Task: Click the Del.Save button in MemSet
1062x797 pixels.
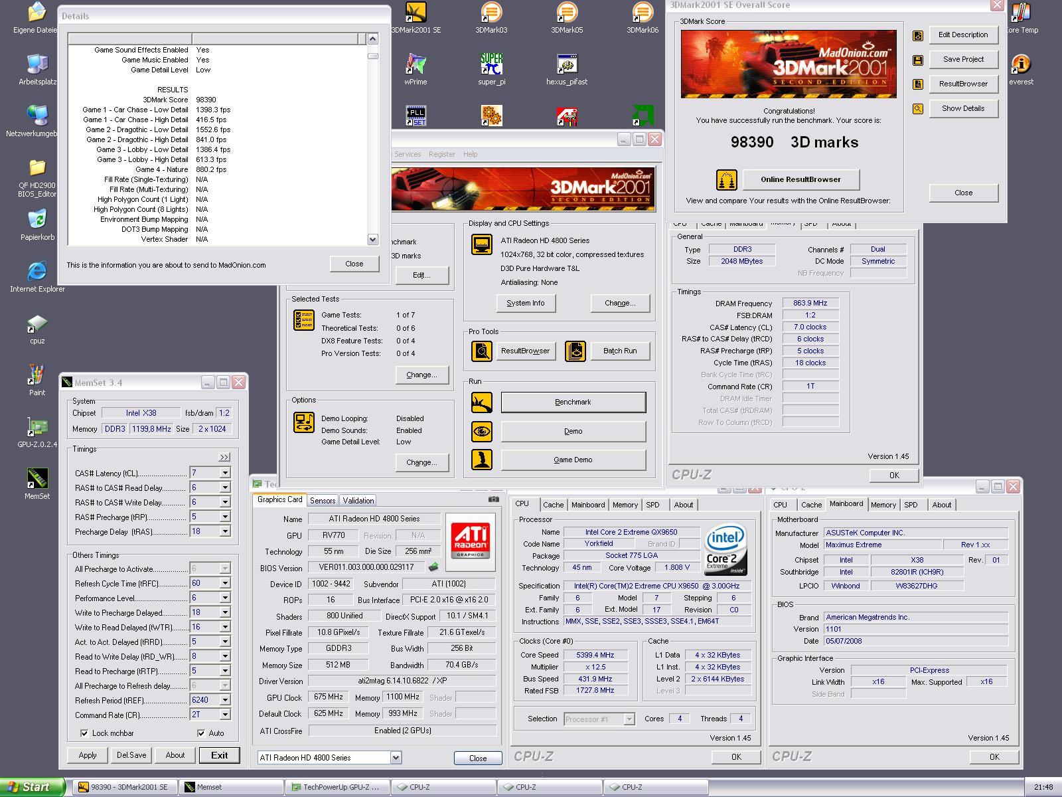Action: click(x=131, y=755)
